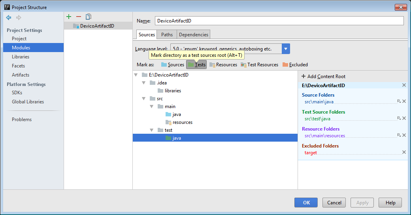Edit properties of src\main\java source folder
Screen dimensions: 411x215
tap(399, 101)
